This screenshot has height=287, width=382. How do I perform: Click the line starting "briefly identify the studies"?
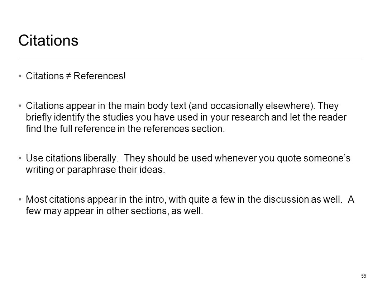186,118
